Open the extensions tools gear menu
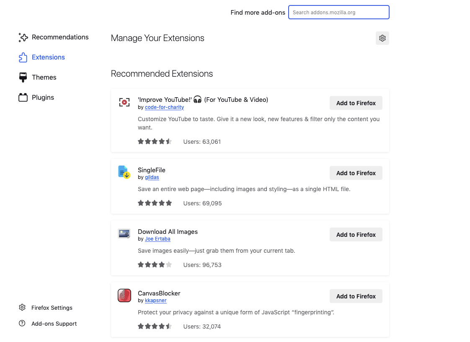Image resolution: width=470 pixels, height=342 pixels. 382,38
